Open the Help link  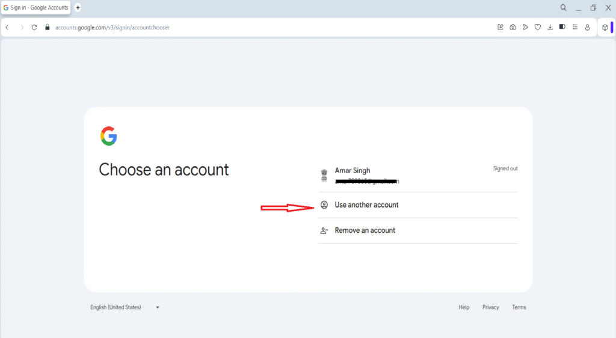coord(464,307)
